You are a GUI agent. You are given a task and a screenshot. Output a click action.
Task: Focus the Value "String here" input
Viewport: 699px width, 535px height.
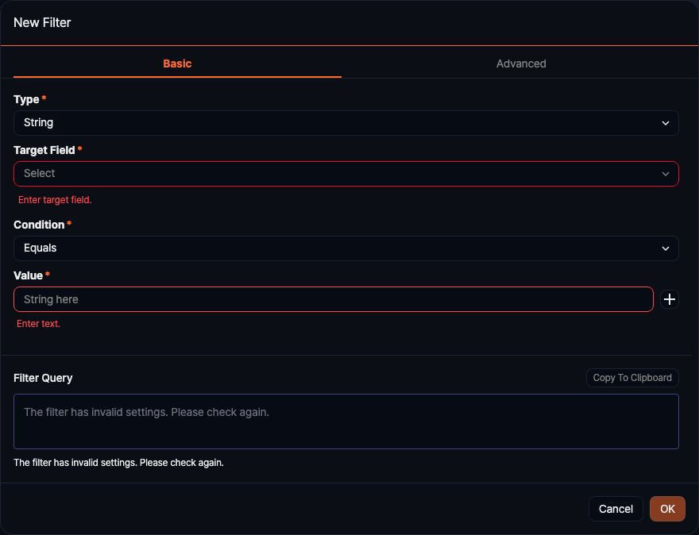[x=334, y=299]
